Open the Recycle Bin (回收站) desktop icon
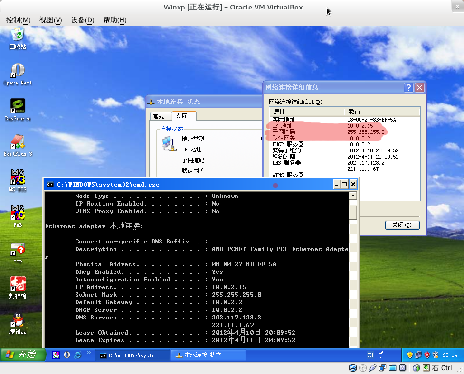 tap(18, 38)
